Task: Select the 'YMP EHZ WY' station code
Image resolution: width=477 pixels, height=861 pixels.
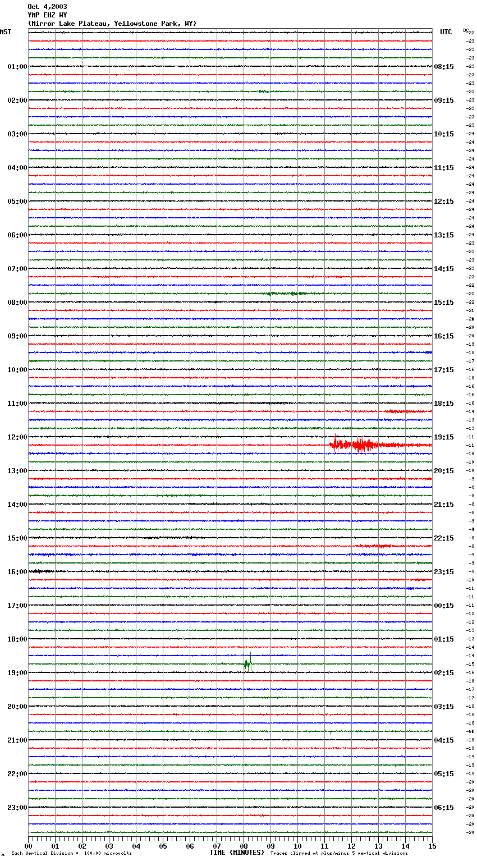Action: tap(47, 15)
